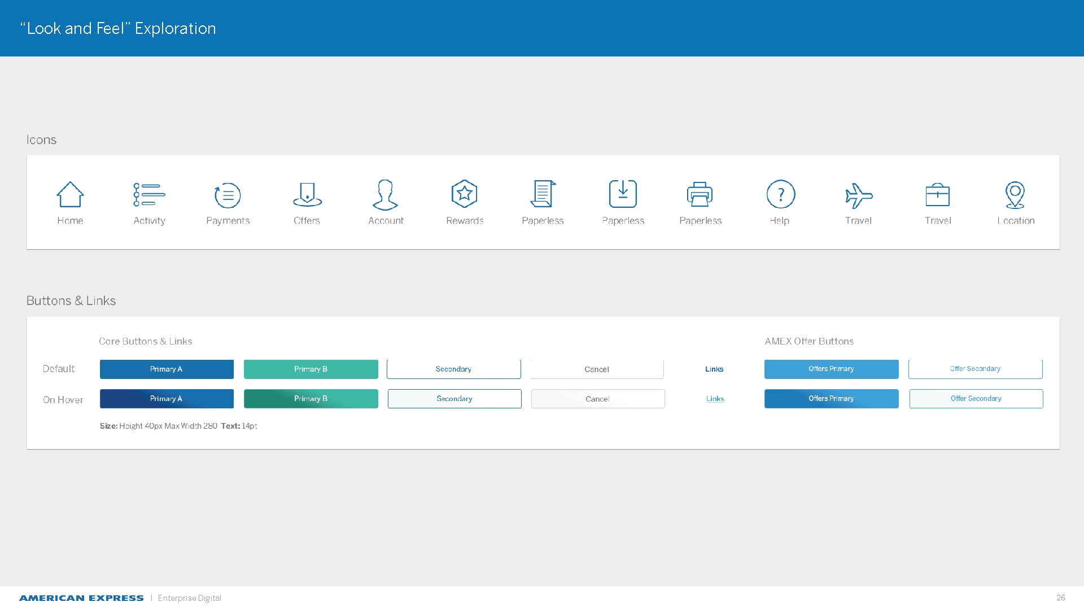1084x610 pixels.
Task: Click the Paperless download arrow icon
Action: [x=623, y=194]
